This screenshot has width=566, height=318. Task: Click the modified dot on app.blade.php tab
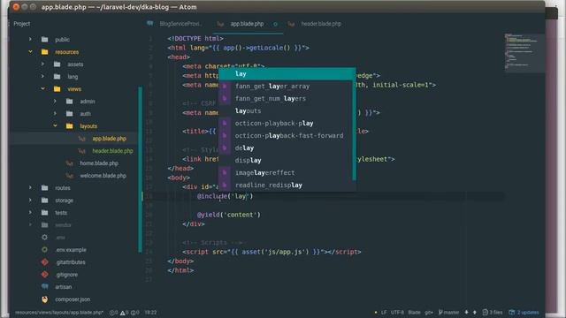point(275,24)
